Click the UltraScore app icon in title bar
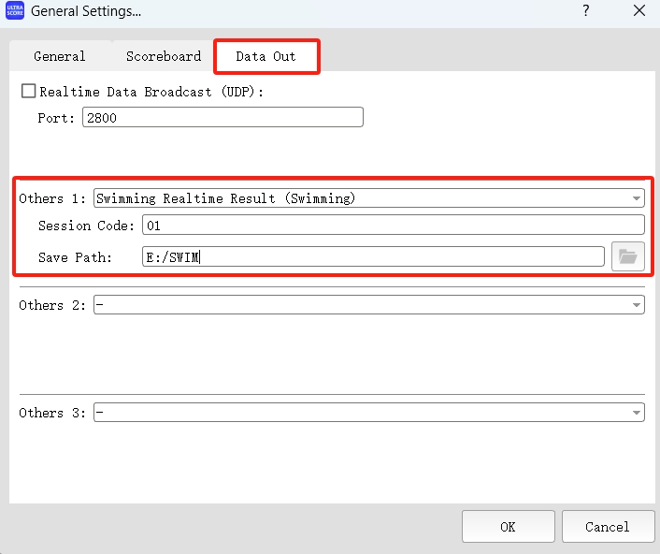 click(x=15, y=12)
